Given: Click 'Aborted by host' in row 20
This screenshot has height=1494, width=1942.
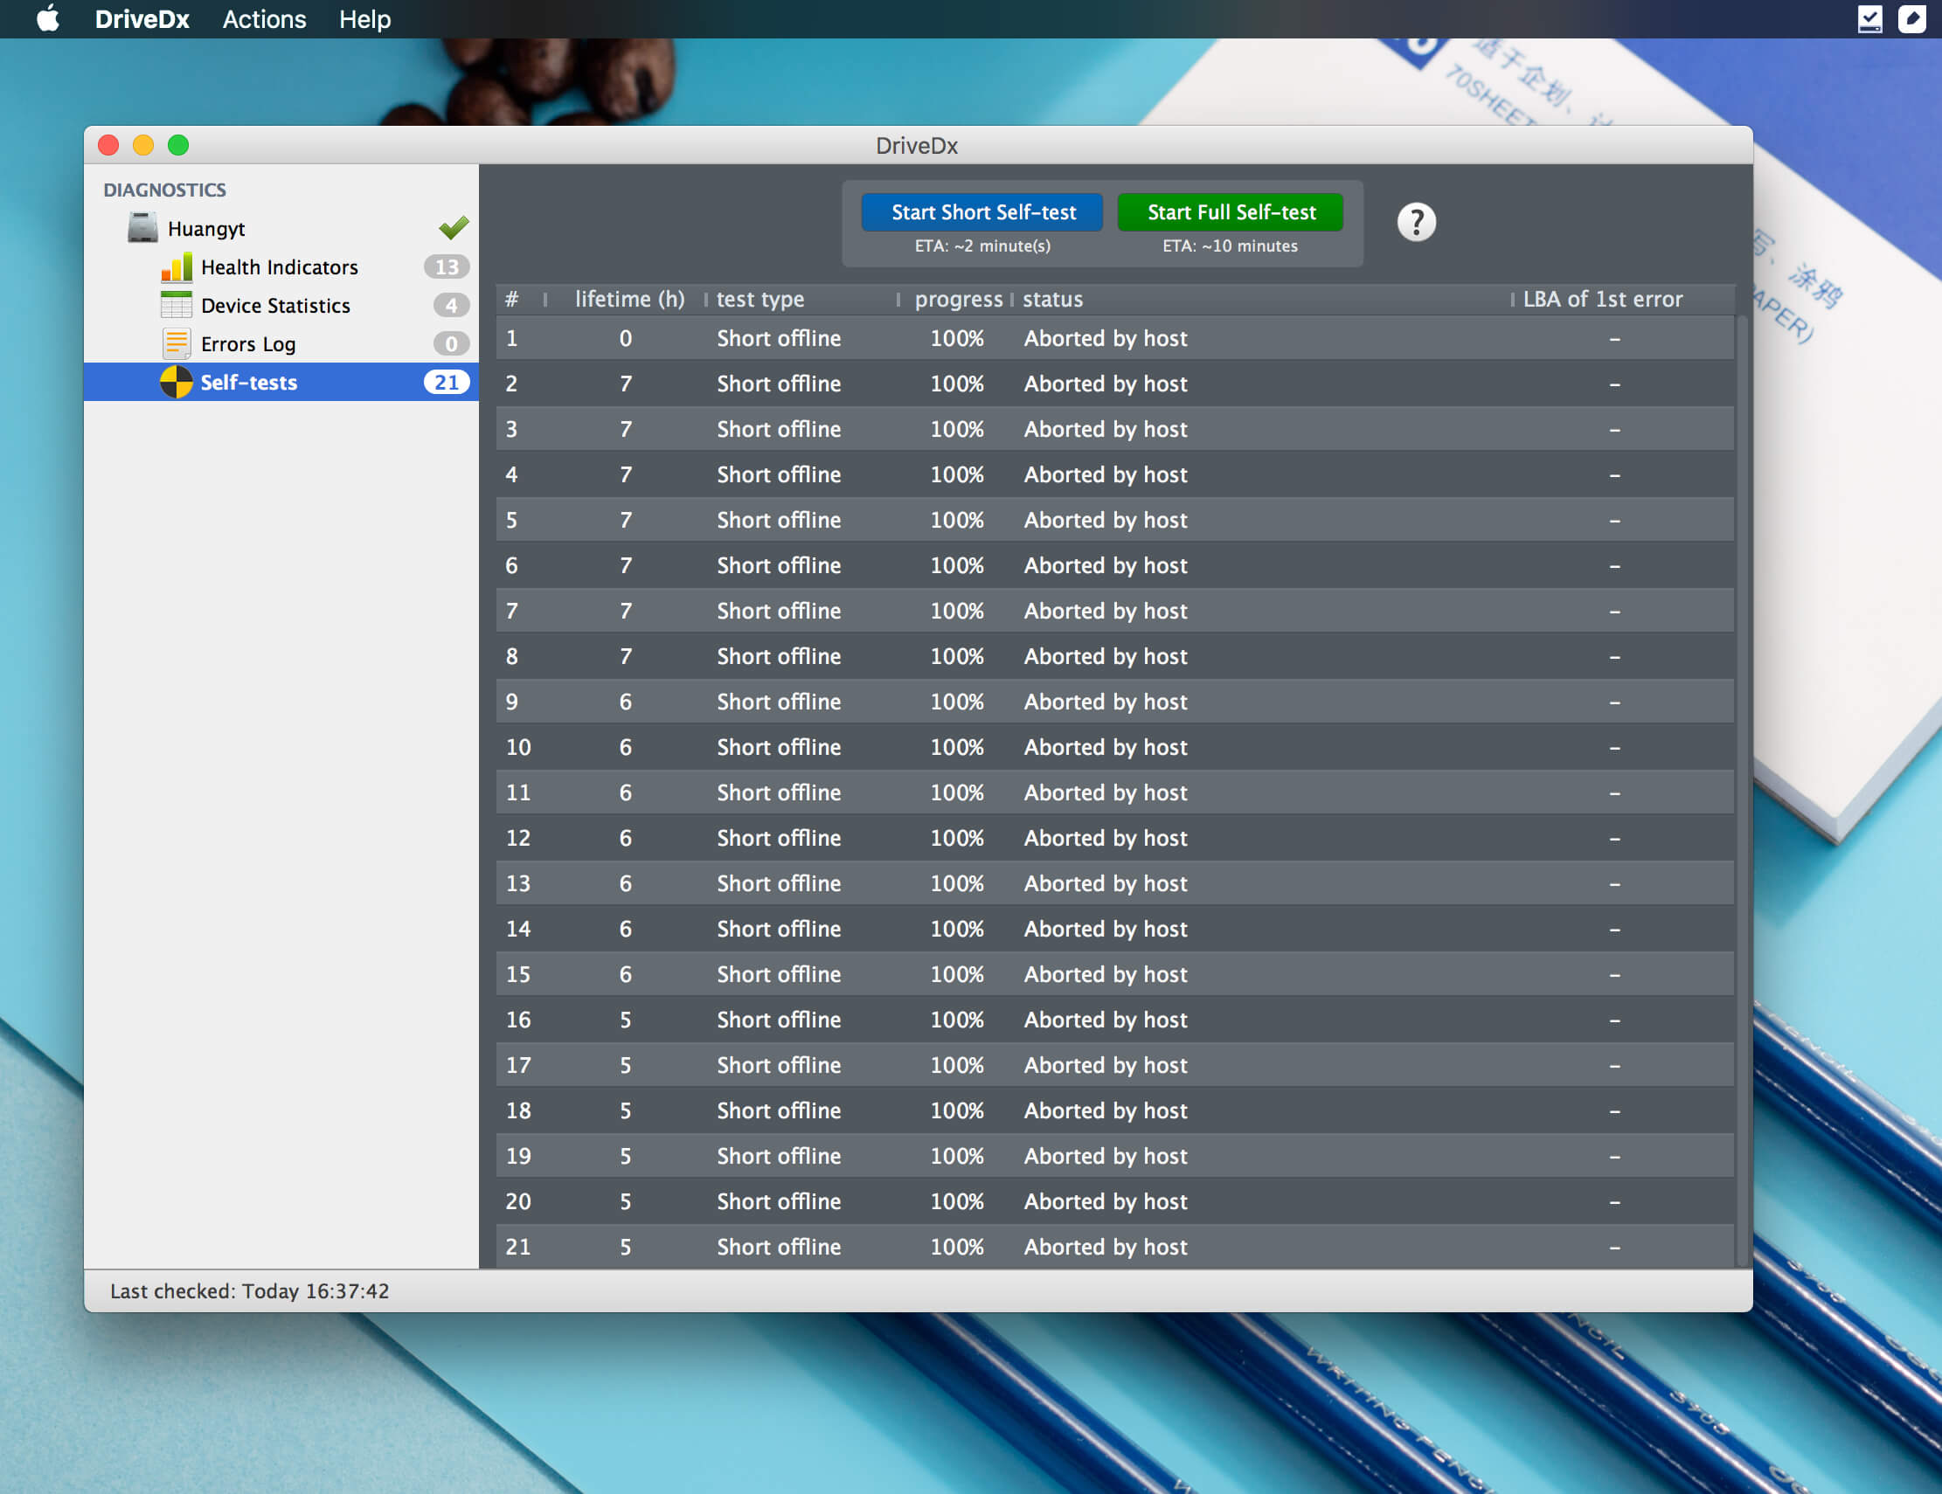Looking at the screenshot, I should coord(1106,1200).
